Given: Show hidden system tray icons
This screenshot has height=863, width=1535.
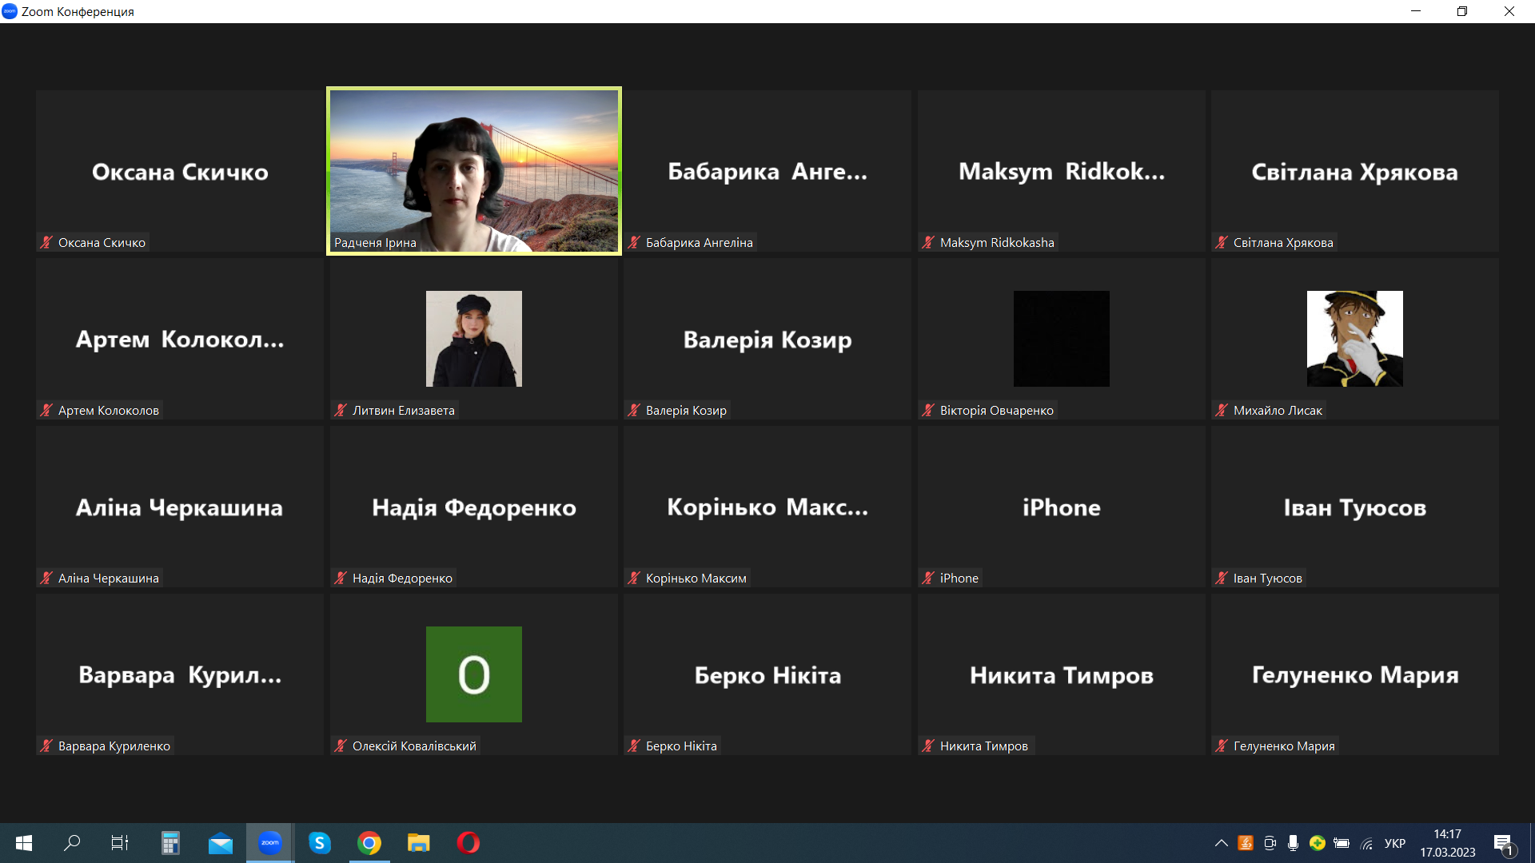Looking at the screenshot, I should coord(1221,843).
